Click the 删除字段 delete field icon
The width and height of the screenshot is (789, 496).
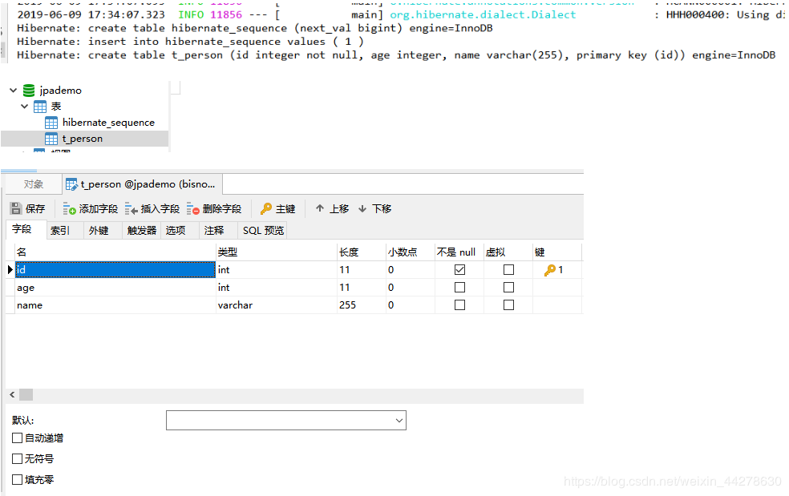coord(213,208)
